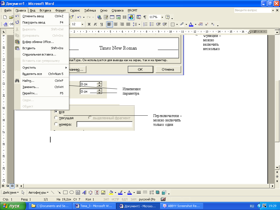
Task: Toggle Center alignment
Action: 116,24
